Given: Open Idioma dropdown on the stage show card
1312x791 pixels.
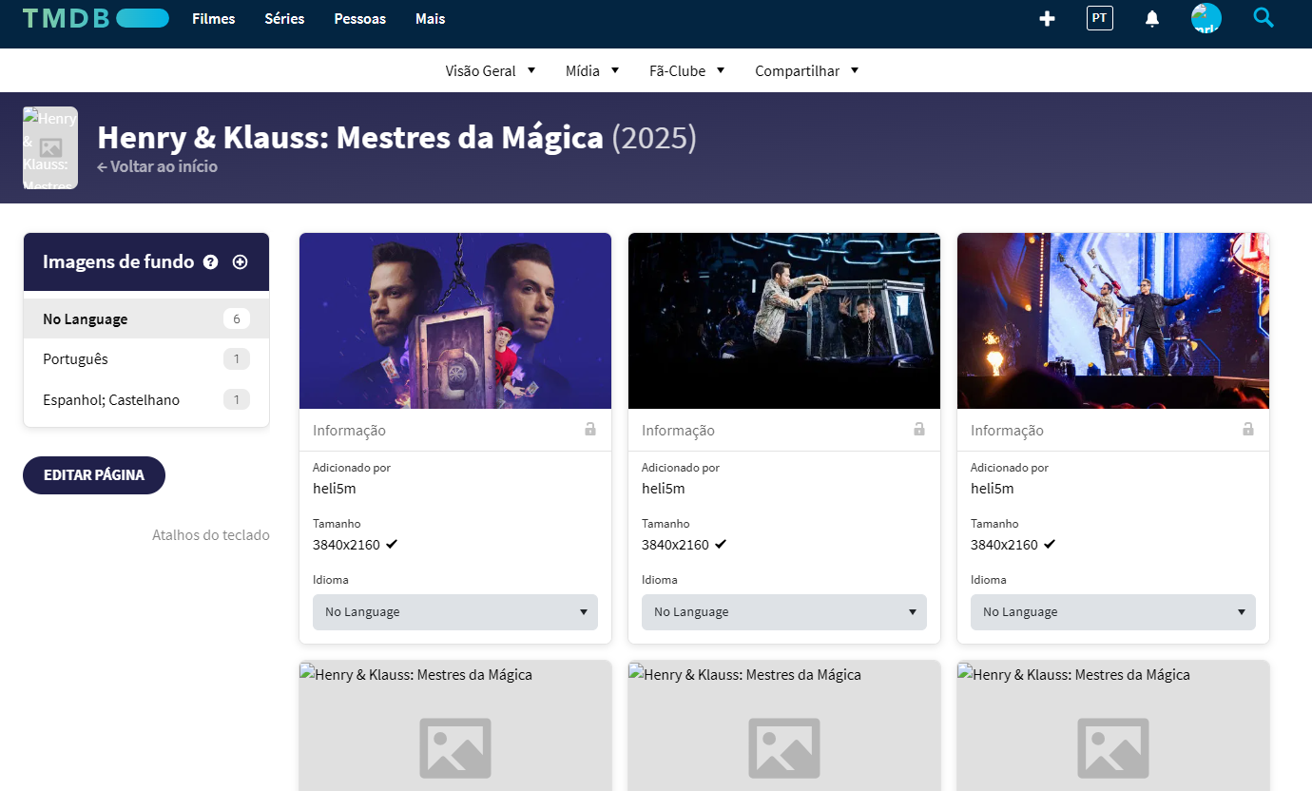Looking at the screenshot, I should (x=1113, y=612).
